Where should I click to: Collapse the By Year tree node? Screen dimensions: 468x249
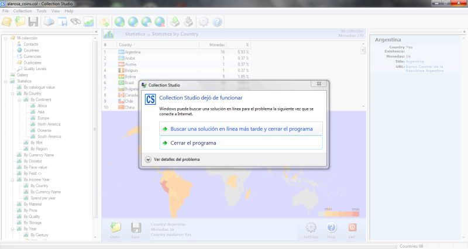point(12,229)
